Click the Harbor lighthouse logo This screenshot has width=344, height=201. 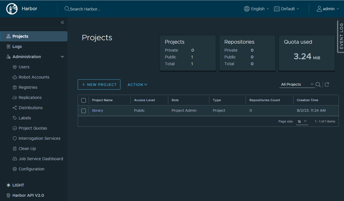(12, 9)
